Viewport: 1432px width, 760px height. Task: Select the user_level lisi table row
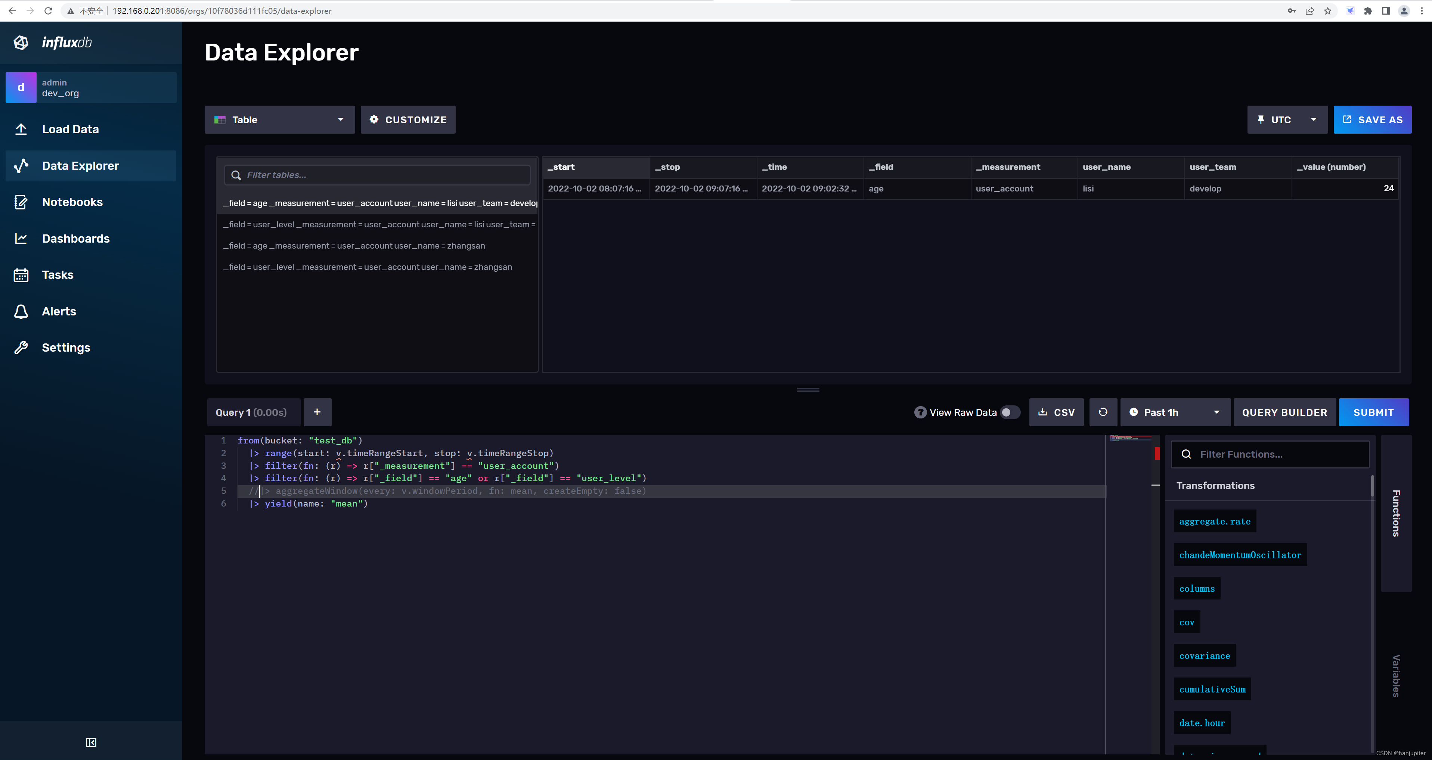tap(378, 224)
